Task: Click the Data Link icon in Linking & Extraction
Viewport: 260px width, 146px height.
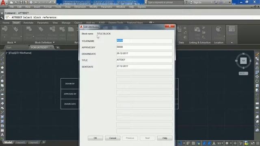Action: coord(197,29)
